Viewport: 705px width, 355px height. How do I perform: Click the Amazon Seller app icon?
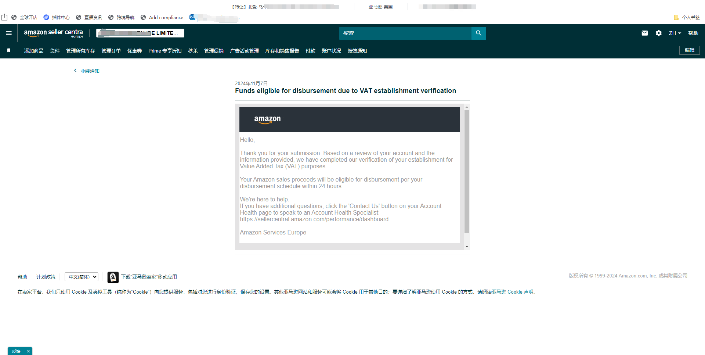pyautogui.click(x=113, y=277)
